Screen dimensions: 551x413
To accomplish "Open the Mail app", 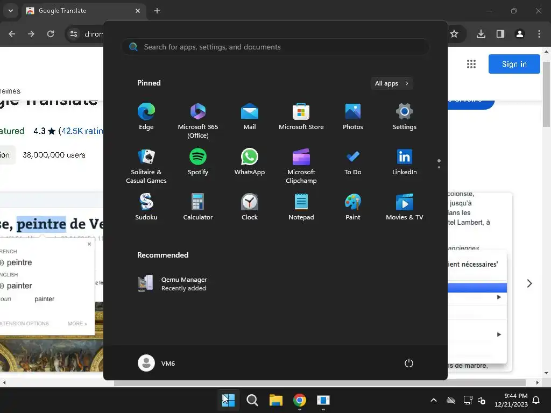I will point(250,117).
